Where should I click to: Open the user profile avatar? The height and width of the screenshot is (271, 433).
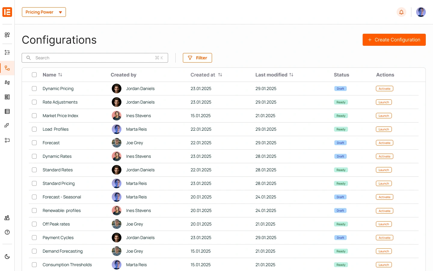pyautogui.click(x=421, y=12)
